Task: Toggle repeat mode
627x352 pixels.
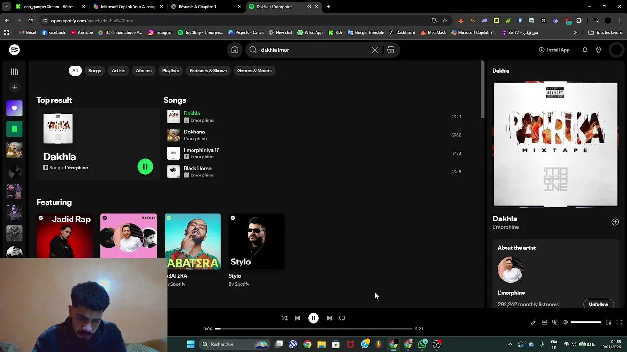Action: click(342, 318)
